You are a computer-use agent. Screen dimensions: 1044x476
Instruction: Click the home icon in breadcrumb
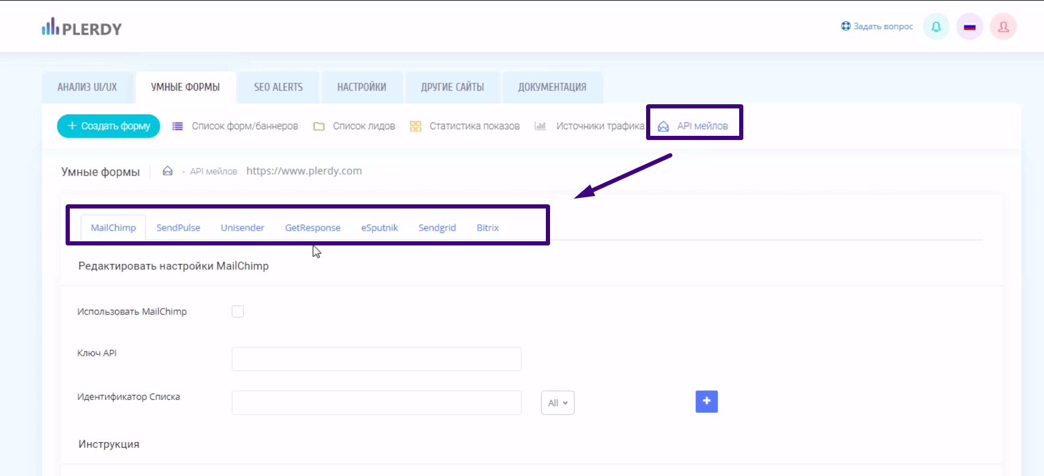coord(168,171)
